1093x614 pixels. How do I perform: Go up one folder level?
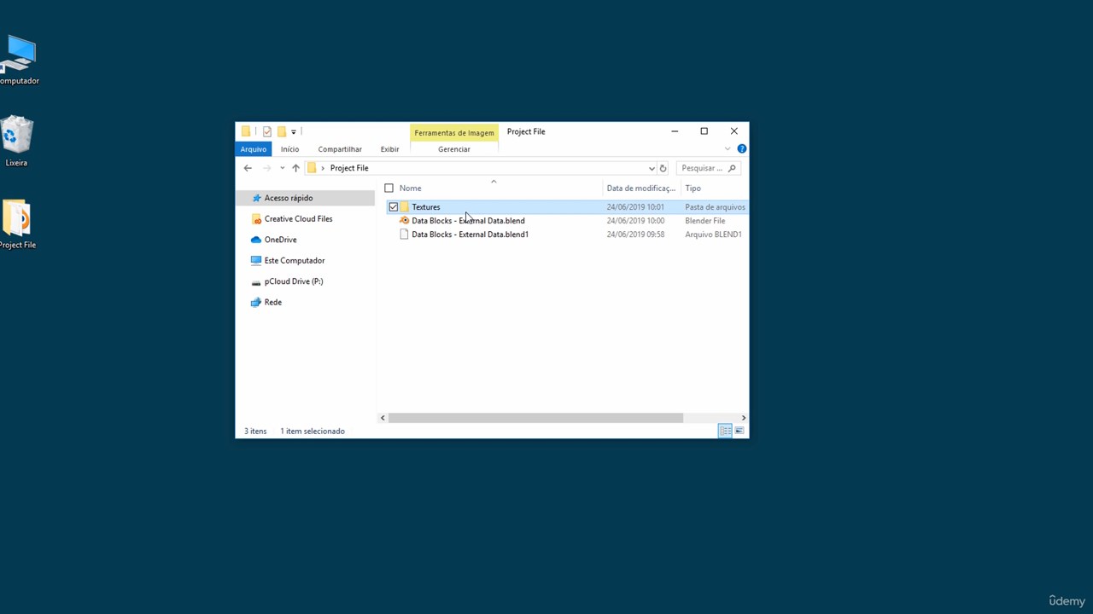pos(295,168)
